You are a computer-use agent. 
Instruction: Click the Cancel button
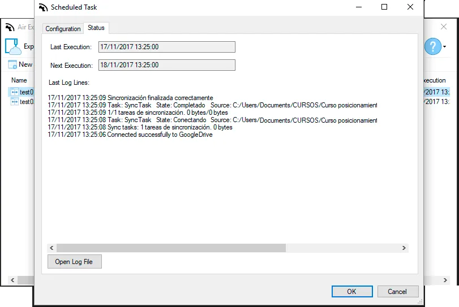[397, 292]
